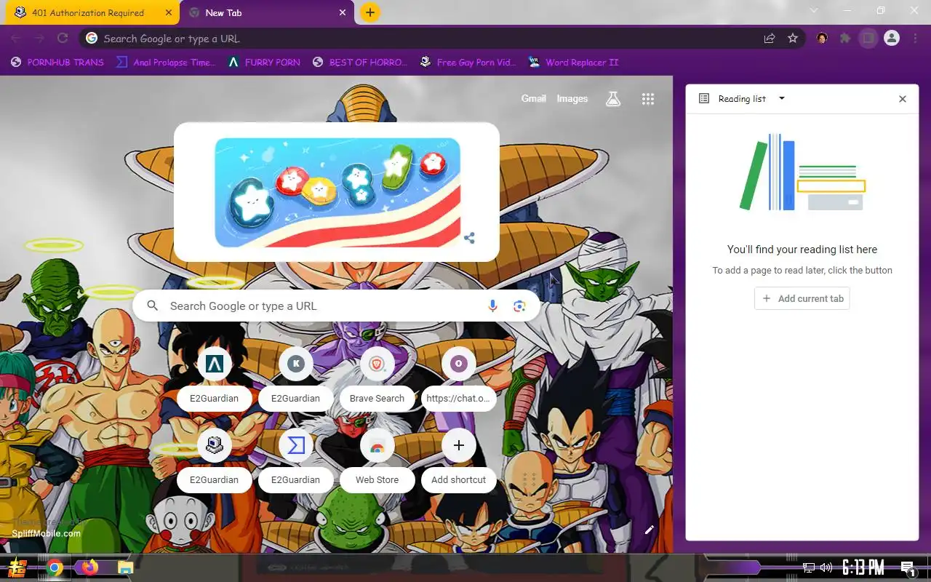
Task: Click Add current tab button
Action: click(x=802, y=298)
